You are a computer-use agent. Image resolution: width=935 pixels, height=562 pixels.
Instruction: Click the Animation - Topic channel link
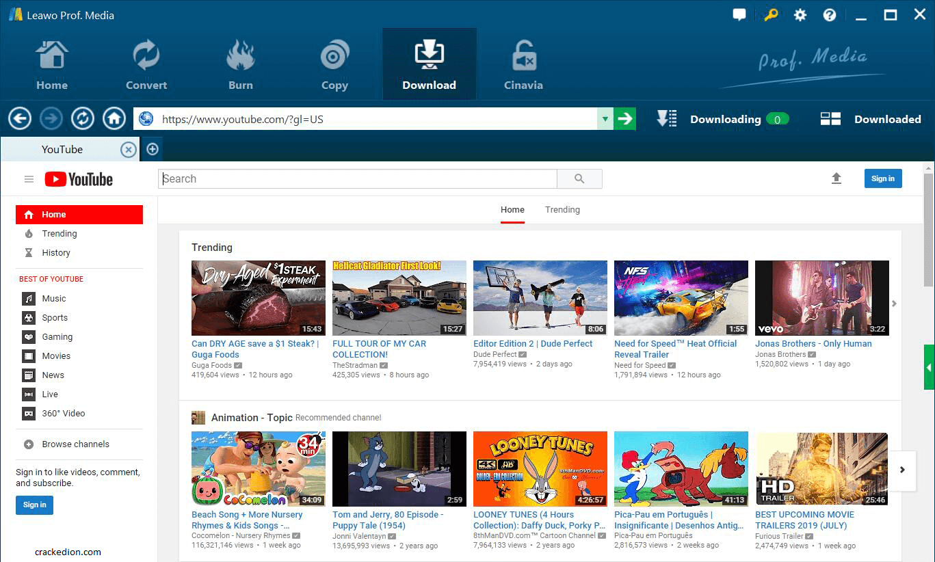[x=252, y=418]
